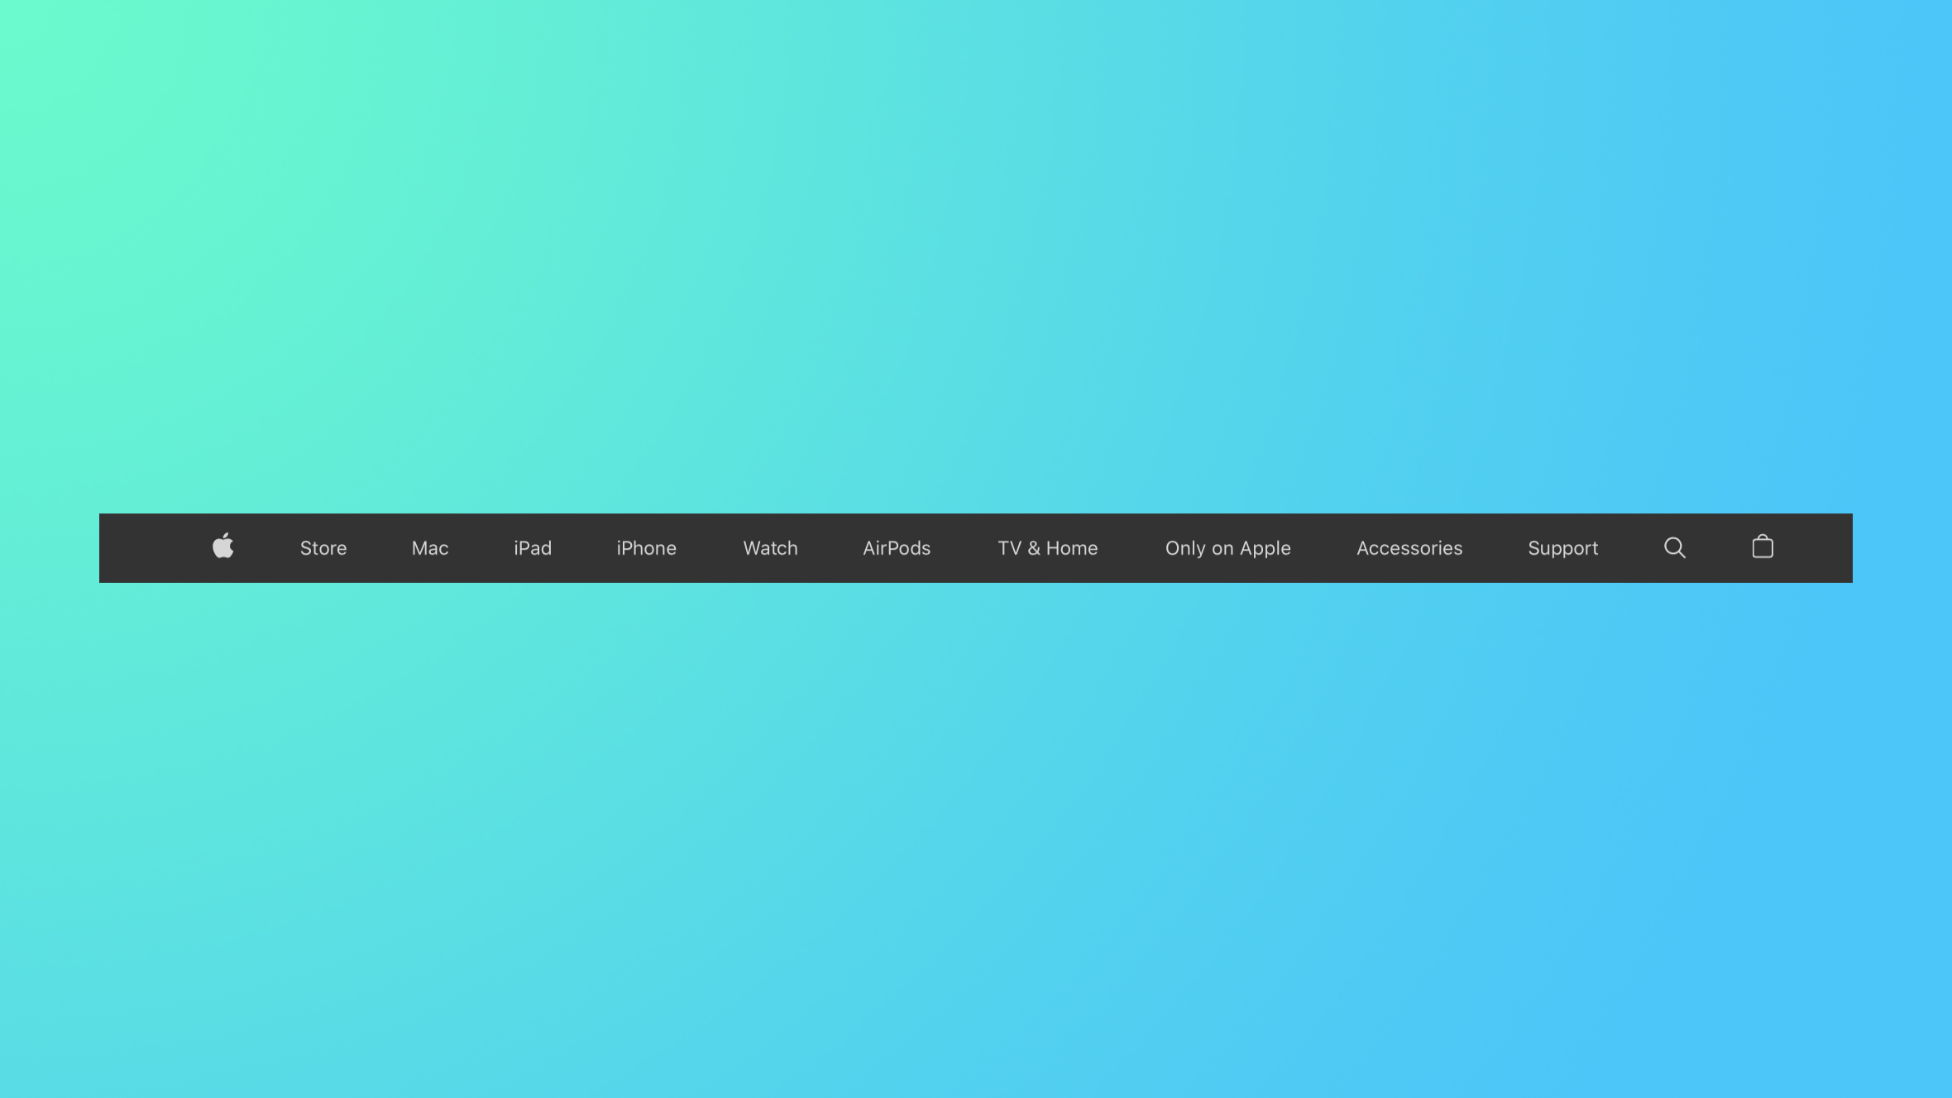Click the iPad navigation link
The image size is (1952, 1098).
pos(532,548)
